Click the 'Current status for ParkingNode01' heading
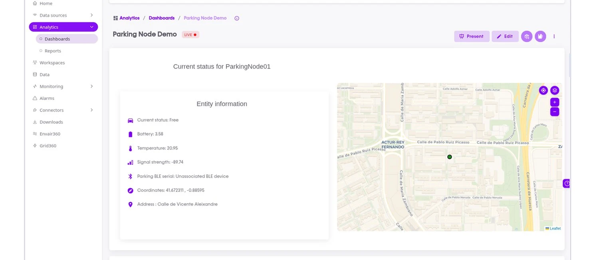 pyautogui.click(x=222, y=66)
